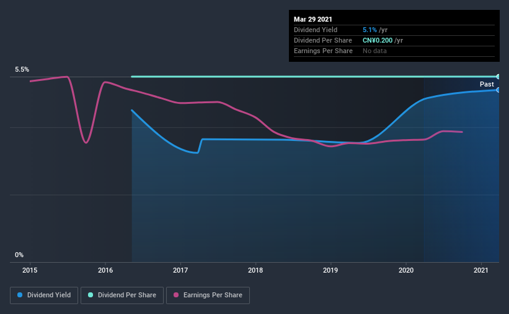Viewport: 509px width, 314px height.
Task: Click the pink Earnings Per Share legend dot
Action: (176, 295)
